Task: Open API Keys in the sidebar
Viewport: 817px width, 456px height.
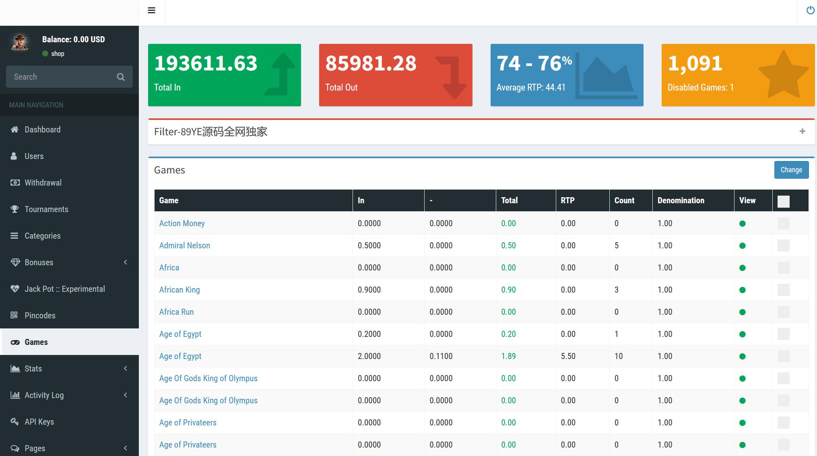Action: coord(69,422)
